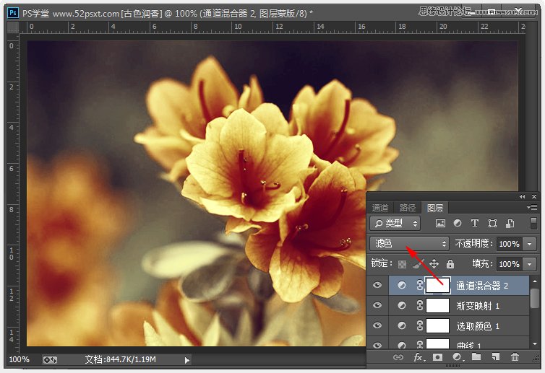Screen dimensions: 545x373
Task: Select layer named 通道混合器 2
Action: (x=481, y=286)
